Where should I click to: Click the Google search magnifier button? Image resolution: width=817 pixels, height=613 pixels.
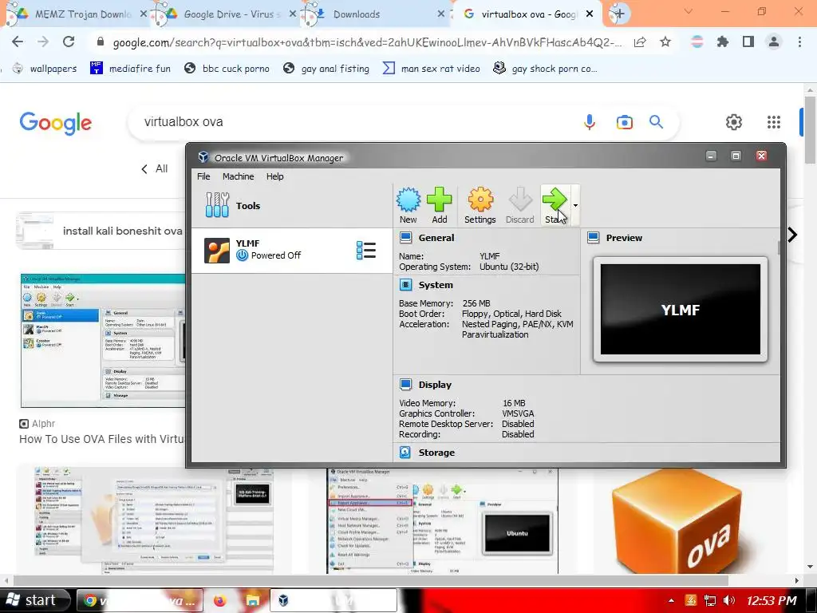coord(656,122)
